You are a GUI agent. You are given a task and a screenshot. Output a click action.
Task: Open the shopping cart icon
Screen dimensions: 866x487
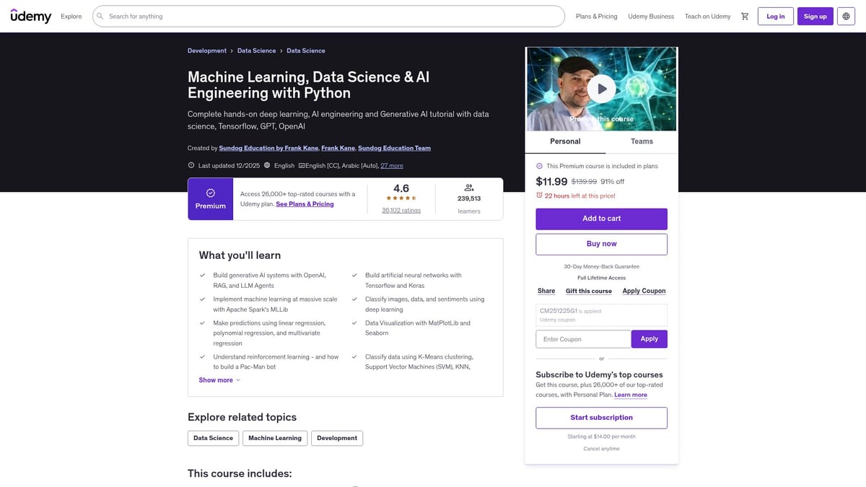click(x=745, y=17)
